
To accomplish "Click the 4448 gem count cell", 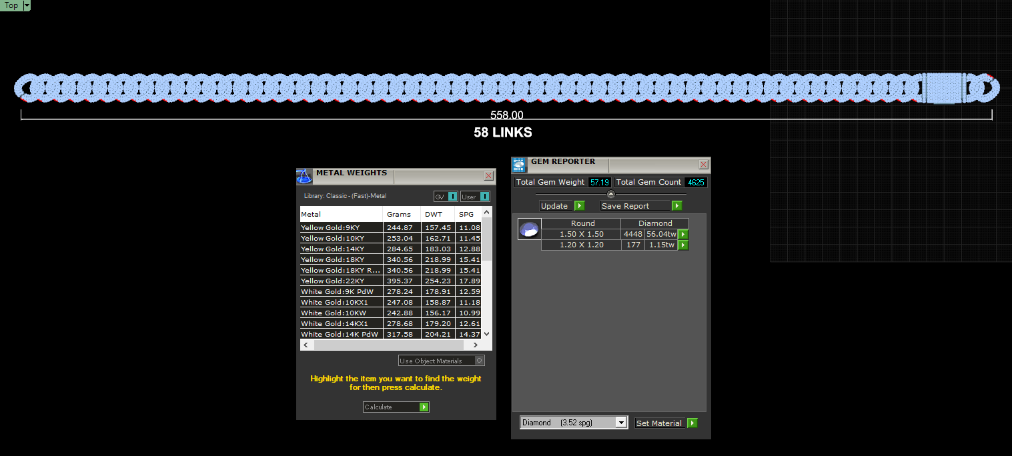I will pyautogui.click(x=632, y=235).
